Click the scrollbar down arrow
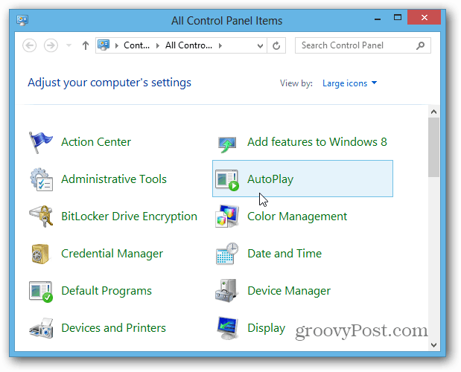461x372 pixels. (x=433, y=345)
